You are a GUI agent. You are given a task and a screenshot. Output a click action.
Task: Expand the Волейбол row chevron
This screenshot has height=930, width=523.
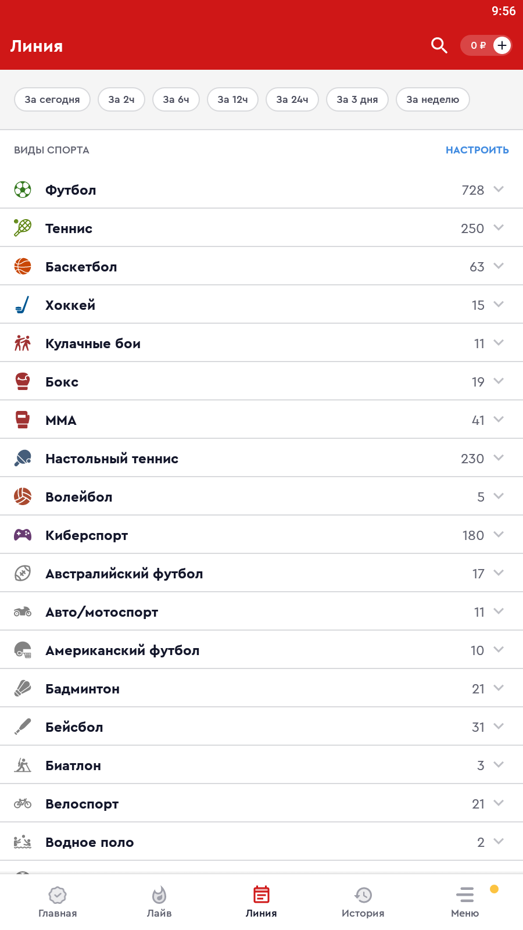click(499, 496)
